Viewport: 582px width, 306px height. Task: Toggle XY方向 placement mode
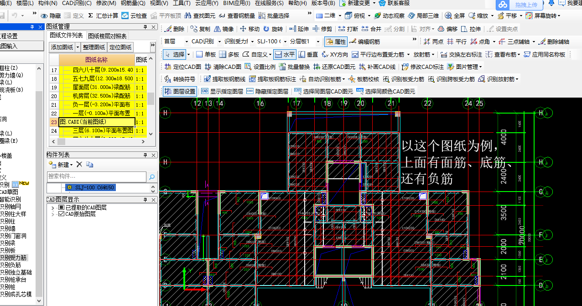pyautogui.click(x=335, y=54)
